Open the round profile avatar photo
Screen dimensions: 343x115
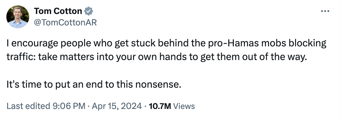click(x=18, y=17)
